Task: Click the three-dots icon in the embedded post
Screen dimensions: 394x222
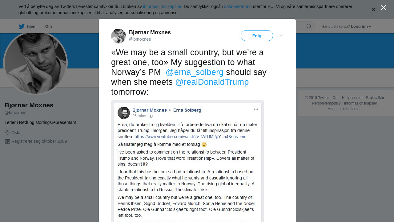Action: point(256,109)
